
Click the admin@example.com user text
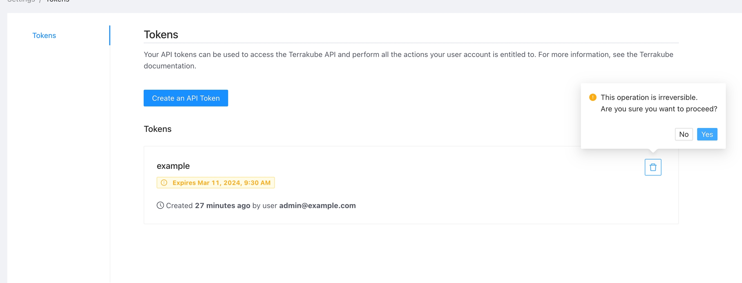coord(317,205)
